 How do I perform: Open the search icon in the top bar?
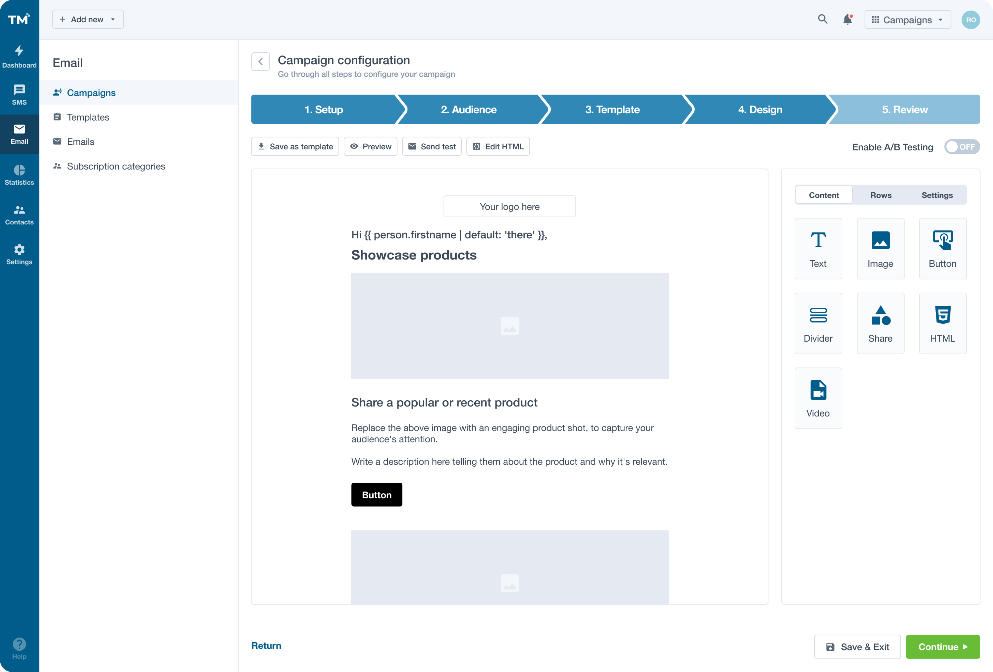(823, 19)
